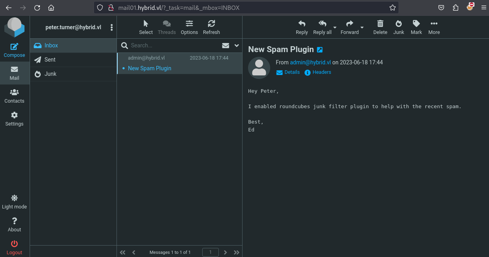
Task: Delete the open message
Action: point(380,27)
